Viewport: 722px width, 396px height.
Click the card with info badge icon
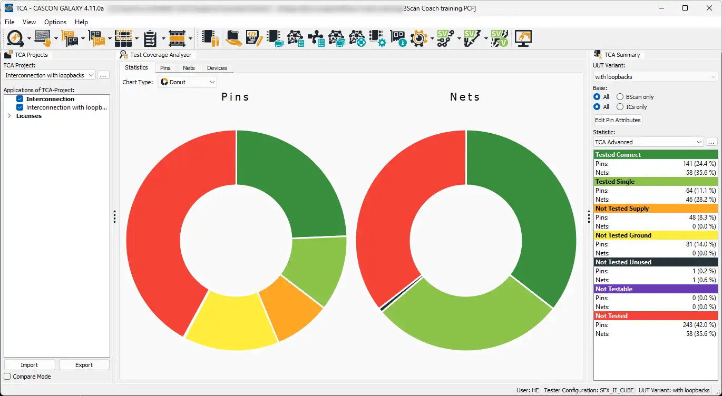398,38
